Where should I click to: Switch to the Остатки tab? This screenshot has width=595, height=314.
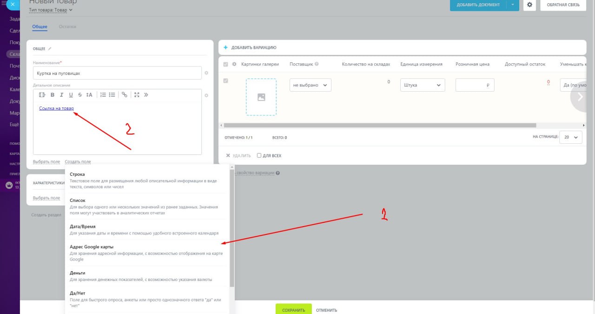67,27
